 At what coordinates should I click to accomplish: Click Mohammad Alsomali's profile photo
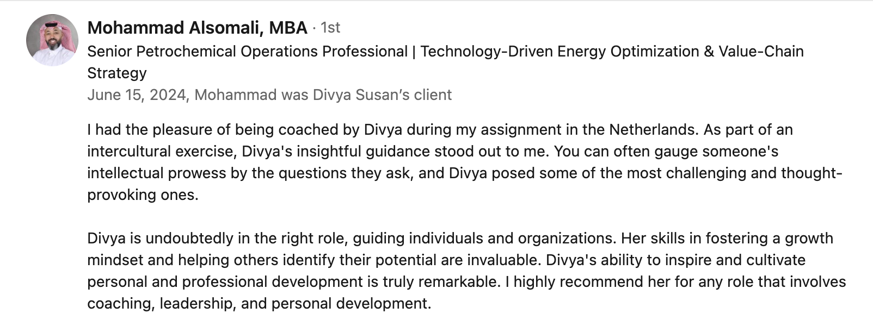pyautogui.click(x=52, y=40)
